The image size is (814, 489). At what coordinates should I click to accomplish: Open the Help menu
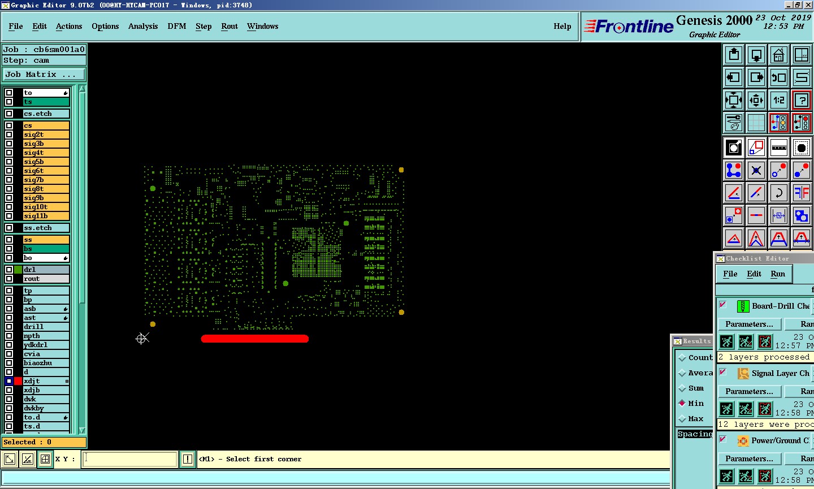(562, 27)
